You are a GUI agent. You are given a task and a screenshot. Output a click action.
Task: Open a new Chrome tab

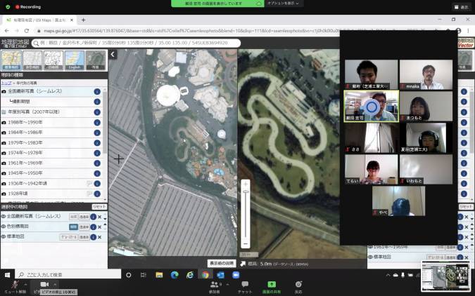coord(83,20)
